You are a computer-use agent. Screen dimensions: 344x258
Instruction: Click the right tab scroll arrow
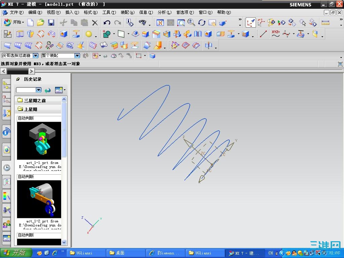31,71
